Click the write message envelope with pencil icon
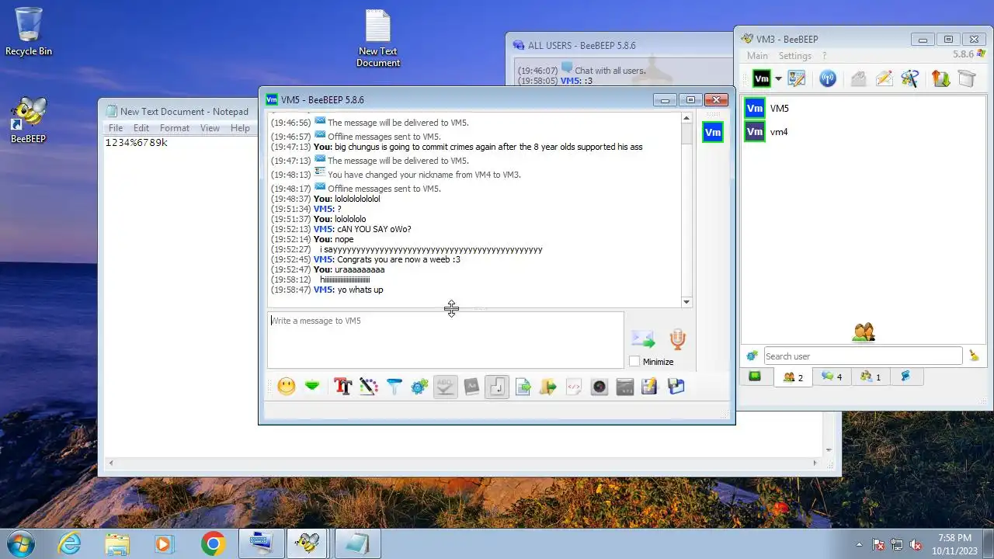This screenshot has width=994, height=559. point(884,78)
